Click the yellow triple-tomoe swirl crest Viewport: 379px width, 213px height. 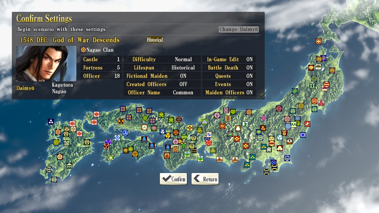168,136
